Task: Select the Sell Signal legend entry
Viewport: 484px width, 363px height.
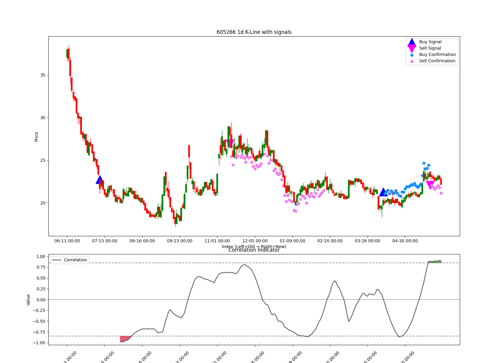Action: [x=430, y=48]
